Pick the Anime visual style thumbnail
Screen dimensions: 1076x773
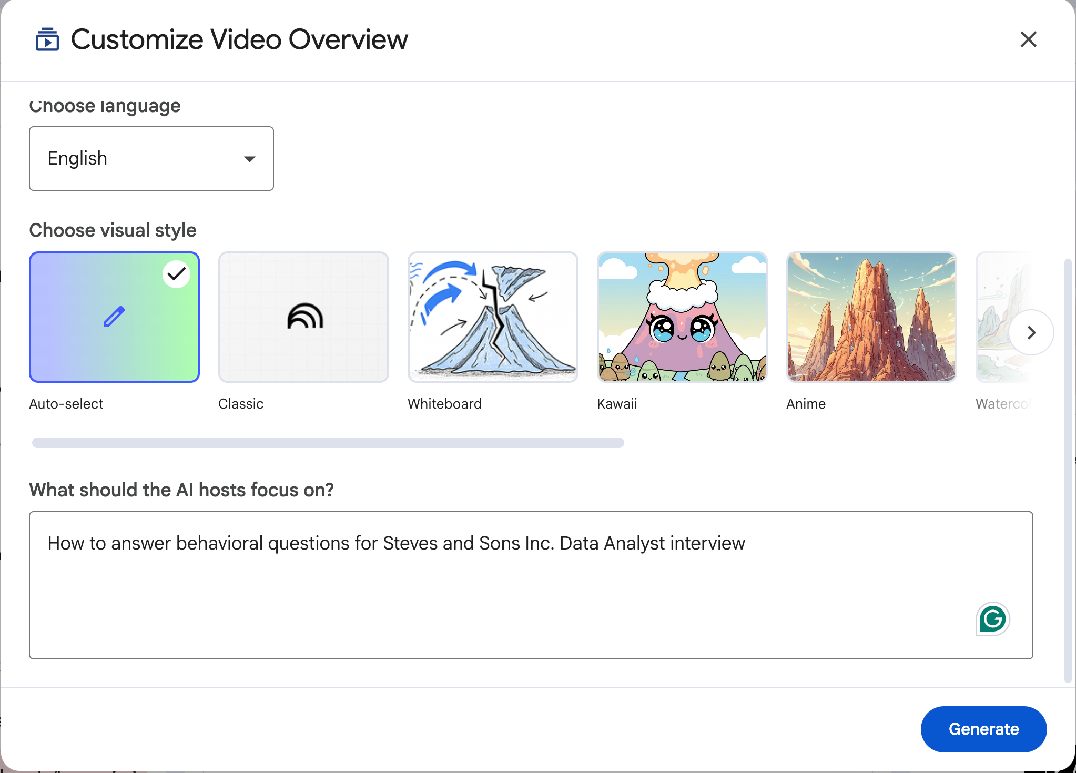(x=871, y=317)
